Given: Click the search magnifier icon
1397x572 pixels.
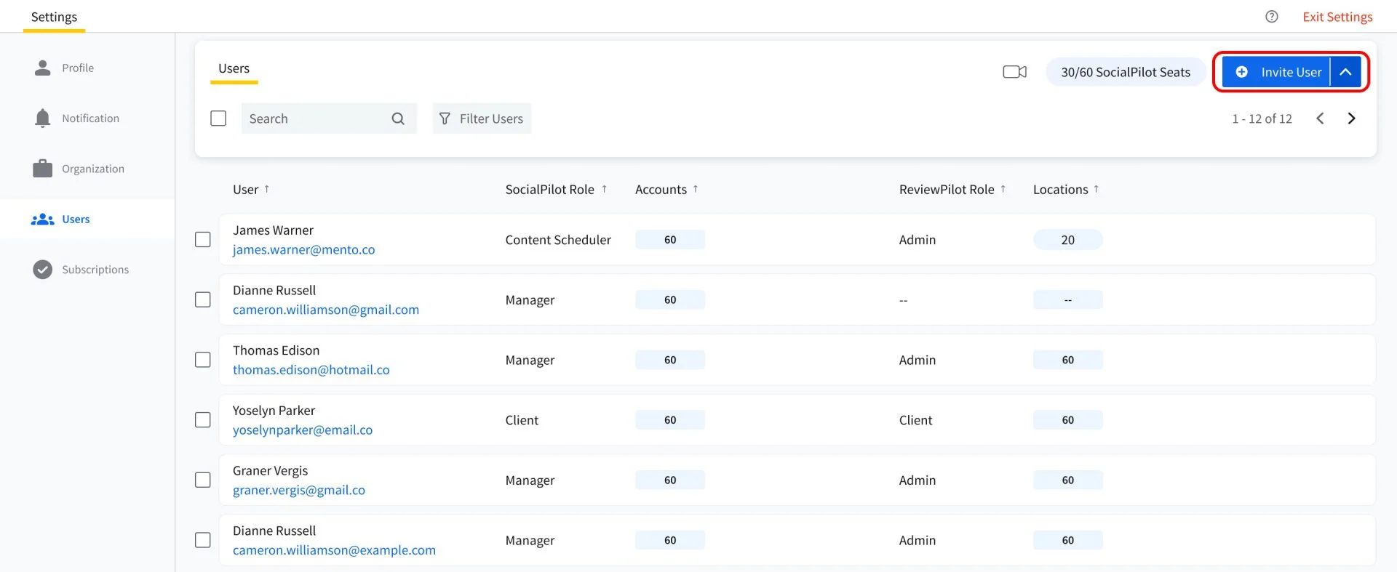Looking at the screenshot, I should coord(398,118).
